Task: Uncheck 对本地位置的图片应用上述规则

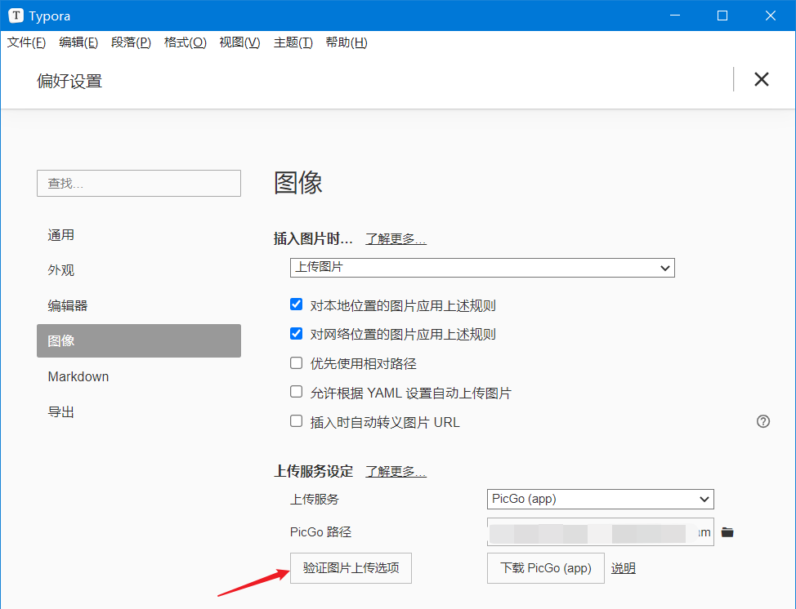Action: (296, 304)
